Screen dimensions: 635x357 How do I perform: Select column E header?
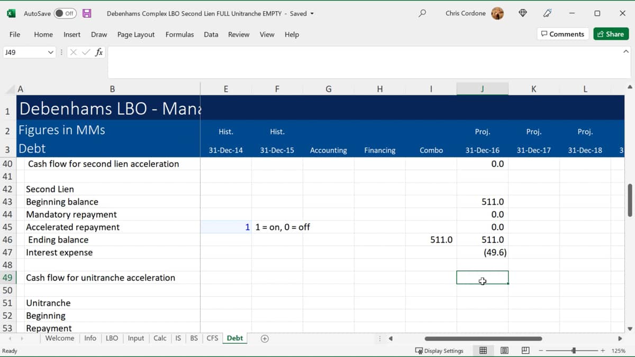click(x=226, y=89)
